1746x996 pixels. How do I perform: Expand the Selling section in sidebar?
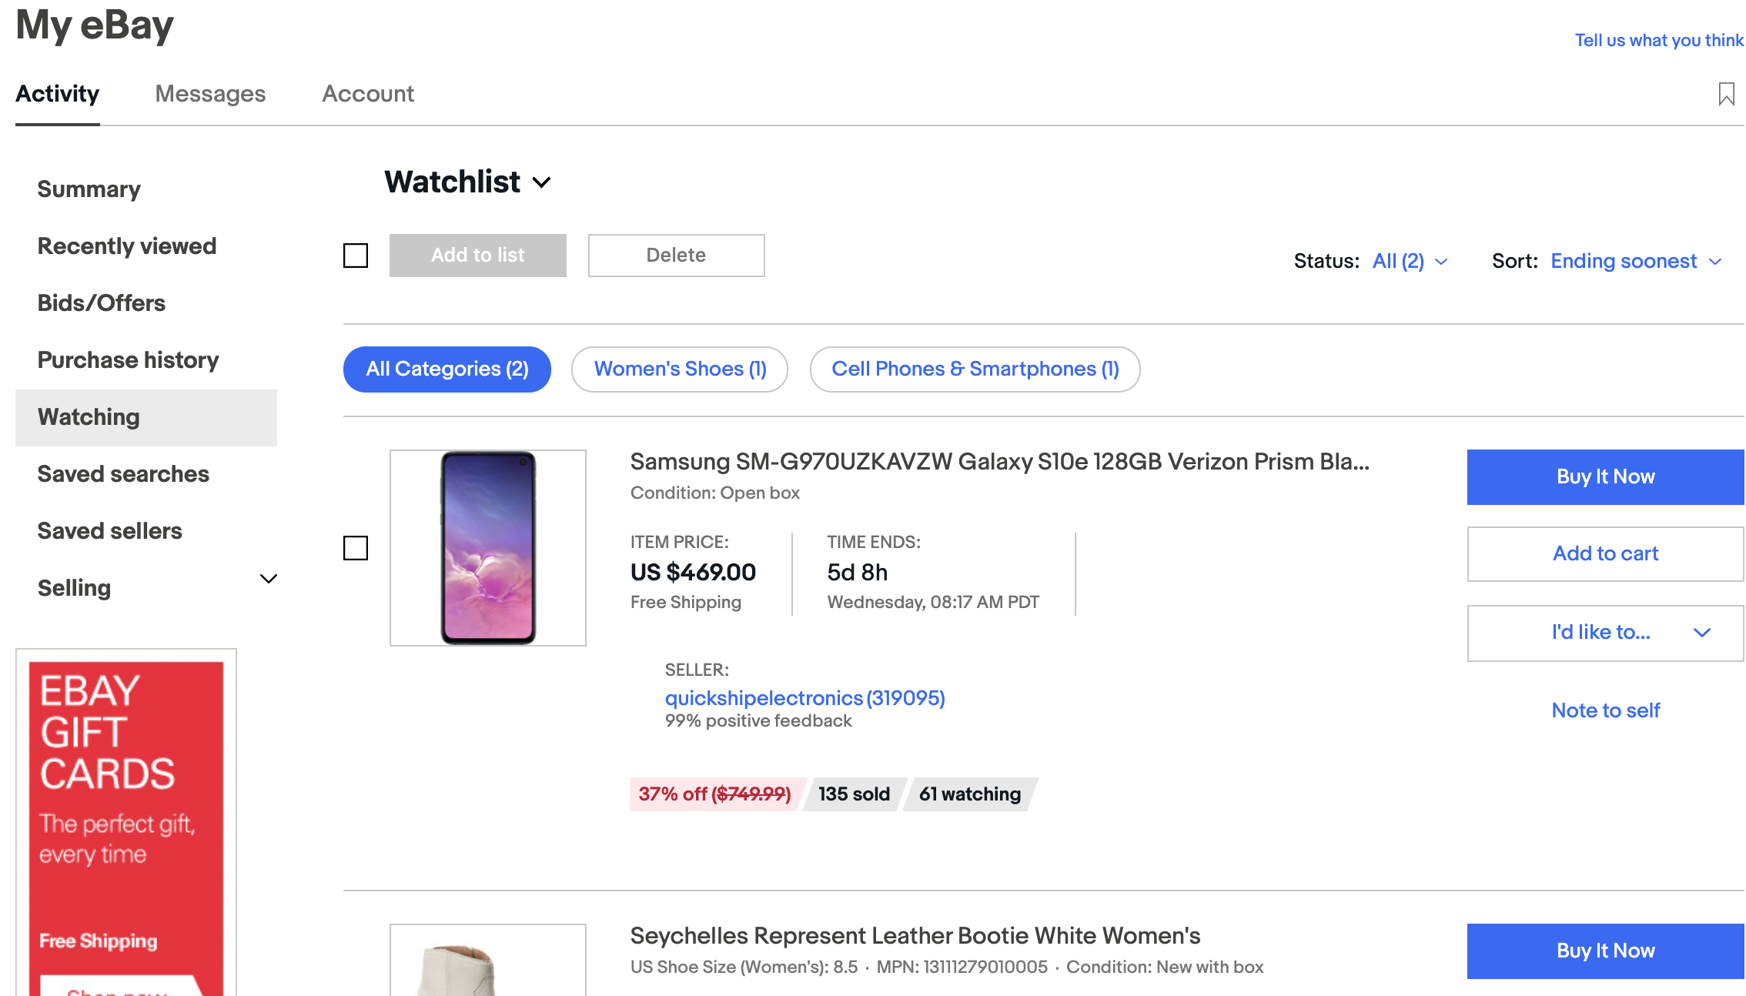(268, 579)
